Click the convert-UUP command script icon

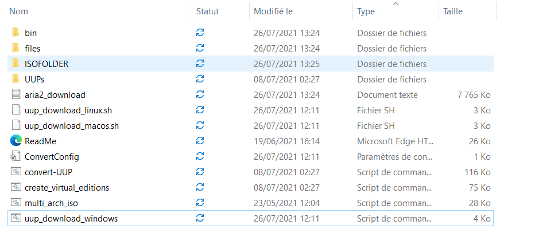16,172
